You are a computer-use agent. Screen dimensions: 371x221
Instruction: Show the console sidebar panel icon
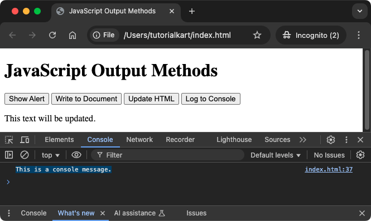tap(9, 155)
